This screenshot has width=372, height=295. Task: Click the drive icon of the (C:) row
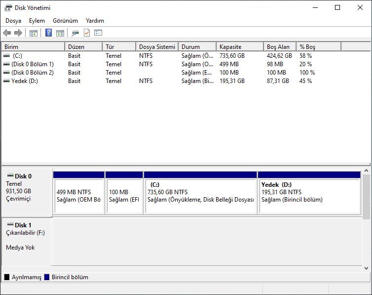6,55
